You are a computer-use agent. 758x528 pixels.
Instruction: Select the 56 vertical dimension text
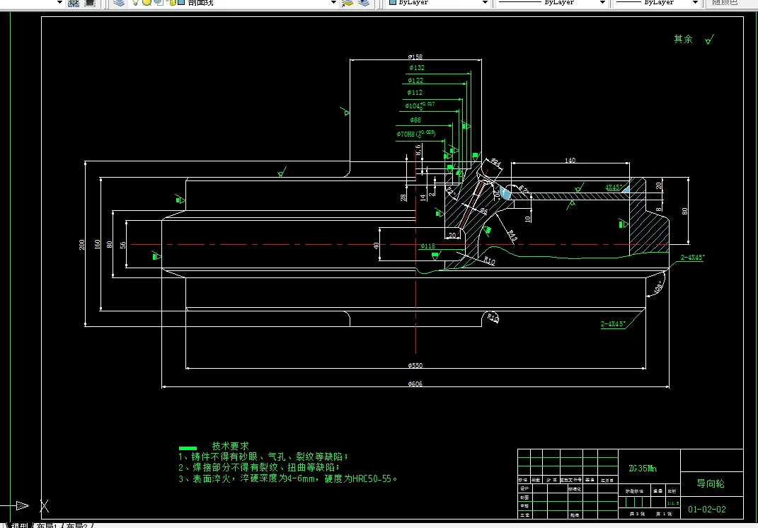click(x=122, y=245)
